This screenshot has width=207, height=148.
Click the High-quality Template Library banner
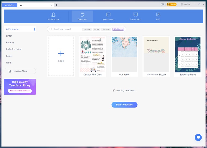[x=20, y=87]
